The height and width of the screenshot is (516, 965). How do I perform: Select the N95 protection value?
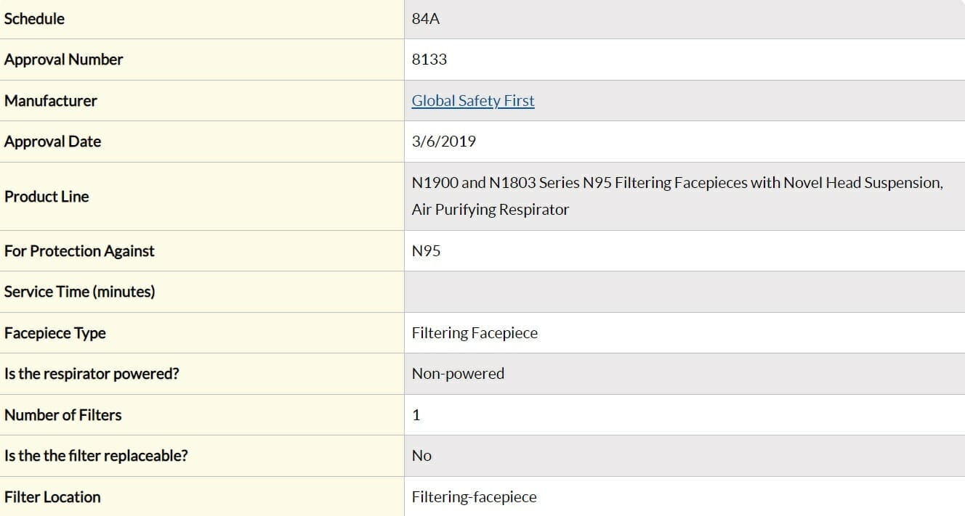click(427, 251)
